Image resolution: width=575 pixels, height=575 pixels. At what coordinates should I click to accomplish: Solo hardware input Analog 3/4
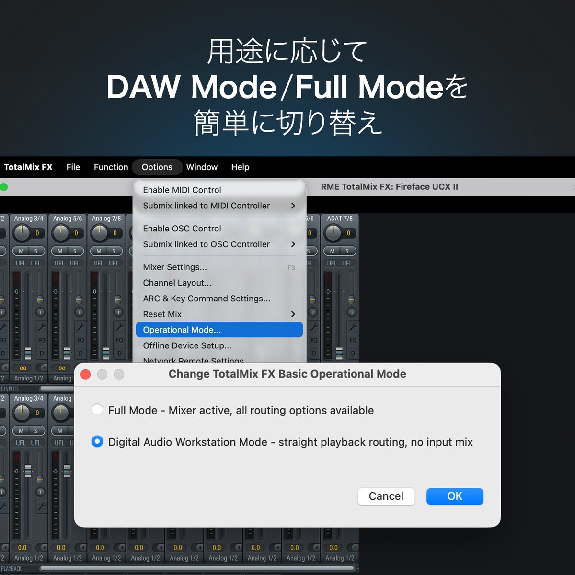coord(36,251)
